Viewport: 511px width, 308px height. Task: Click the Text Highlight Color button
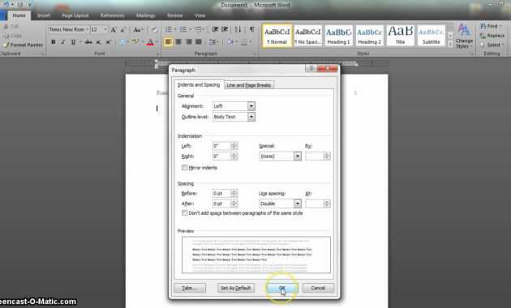135,42
